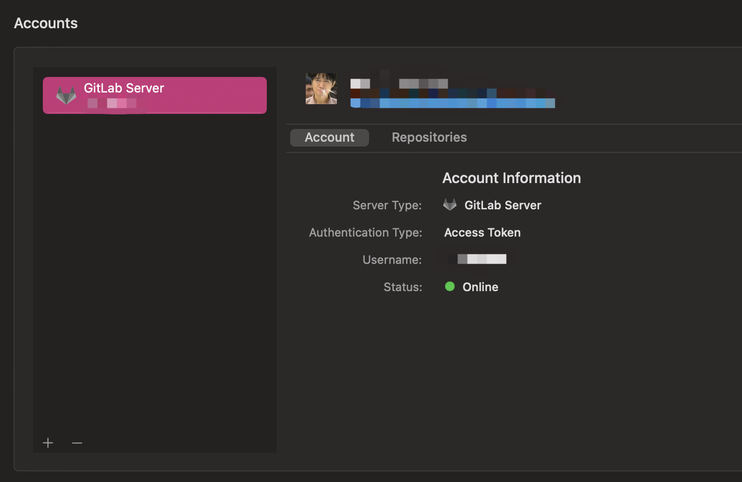The height and width of the screenshot is (482, 742).
Task: Click the 'Server Type:' label
Action: coord(387,205)
